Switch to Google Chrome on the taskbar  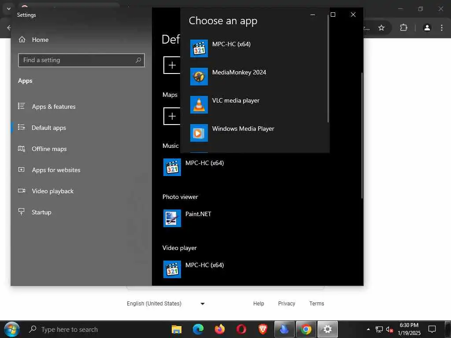306,329
